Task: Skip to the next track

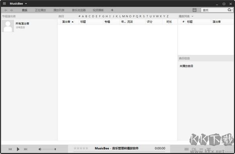Action: point(25,149)
